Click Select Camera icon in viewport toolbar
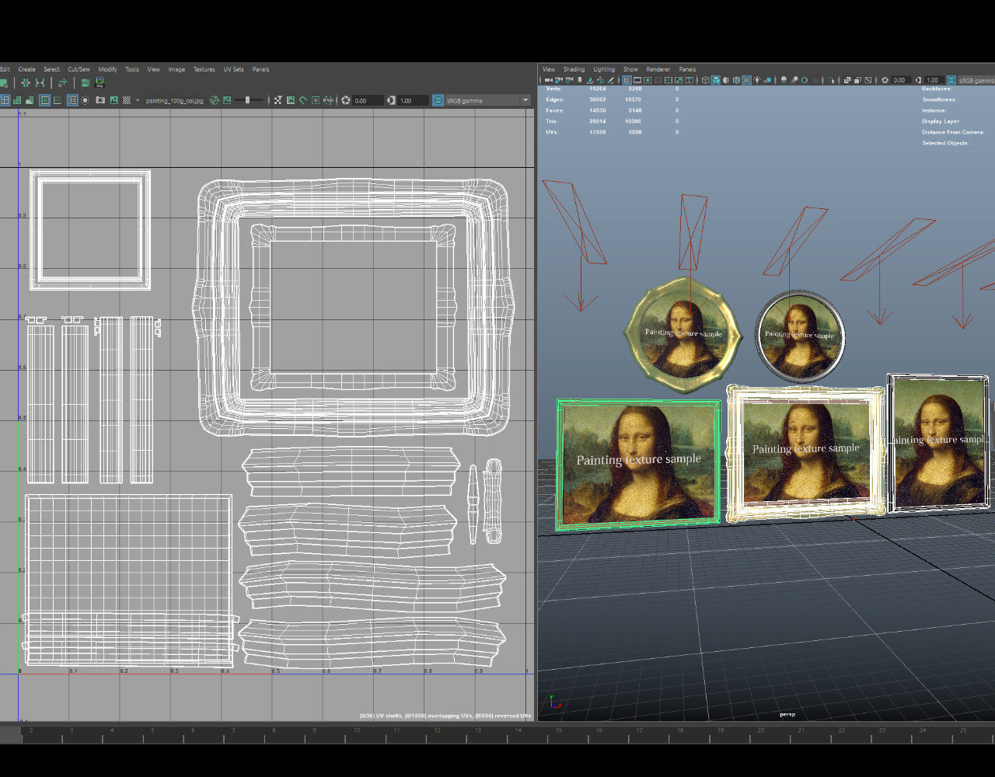 (x=548, y=80)
